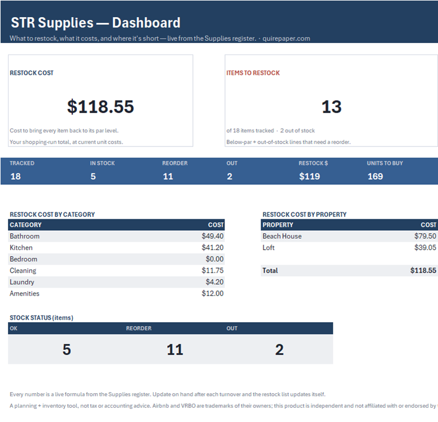Select OUT header in stock status table
The height and width of the screenshot is (422, 438).
coord(232,328)
